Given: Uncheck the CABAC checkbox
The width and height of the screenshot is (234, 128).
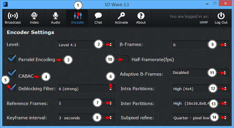Looking at the screenshot, I should pos(11,74).
